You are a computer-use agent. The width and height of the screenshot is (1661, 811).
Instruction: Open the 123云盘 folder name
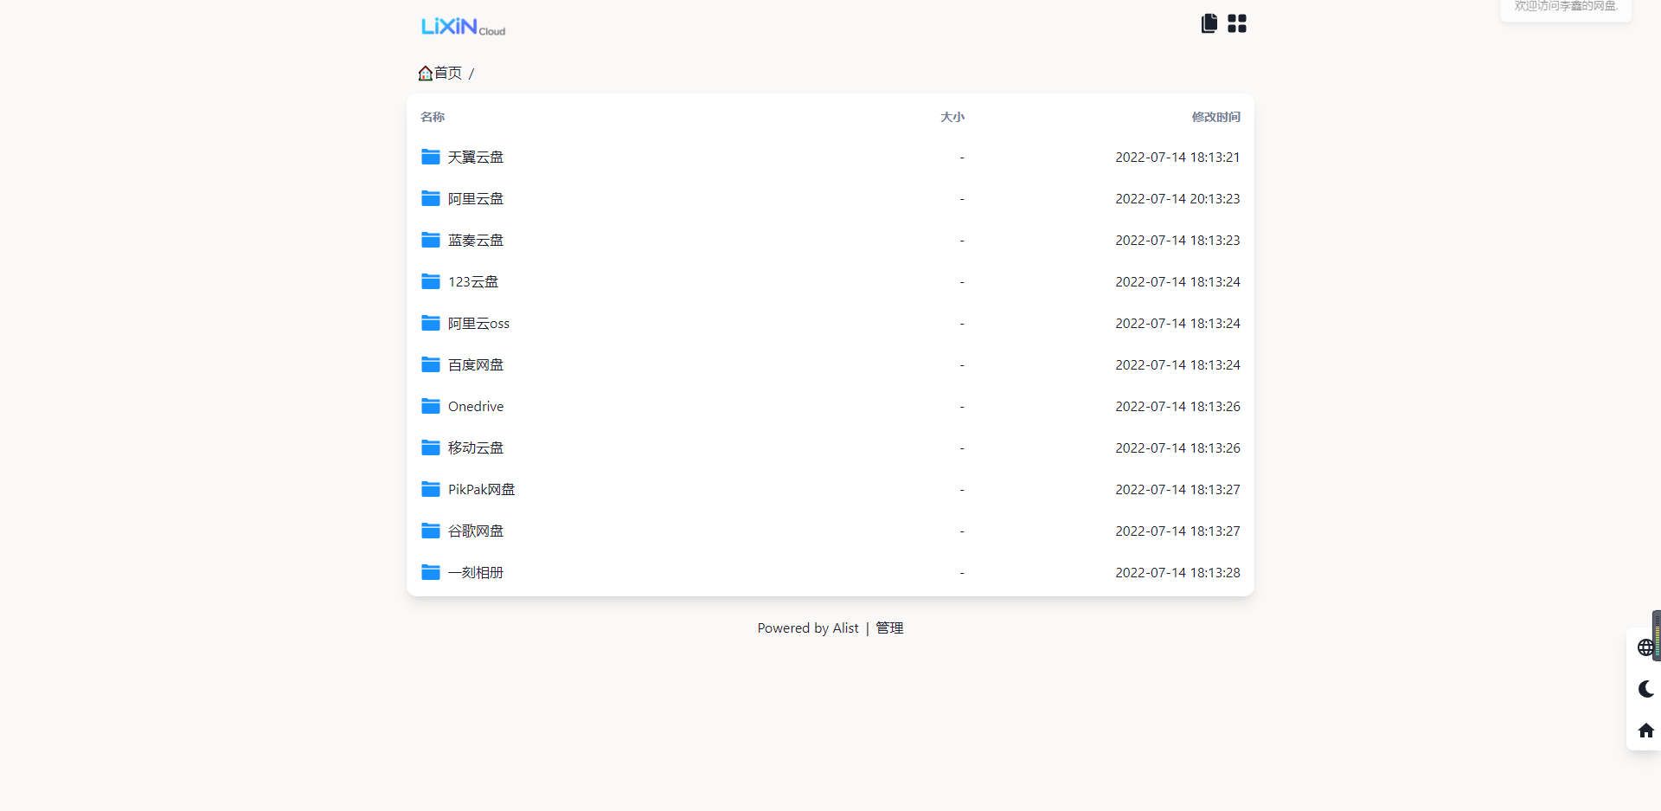(473, 282)
